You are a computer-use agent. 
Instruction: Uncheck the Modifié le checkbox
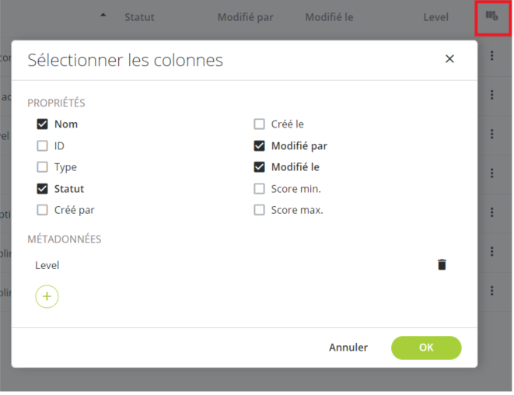[259, 167]
